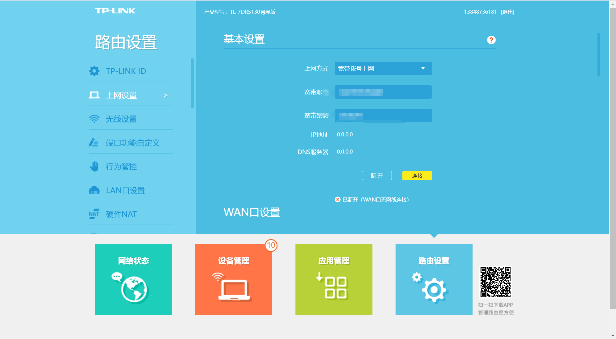
Task: Open the help question mark icon
Action: (x=491, y=40)
